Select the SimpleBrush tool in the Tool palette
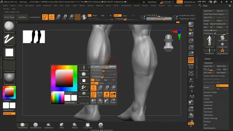Image resolution: width=233 pixels, height=131 pixels. (x=222, y=51)
